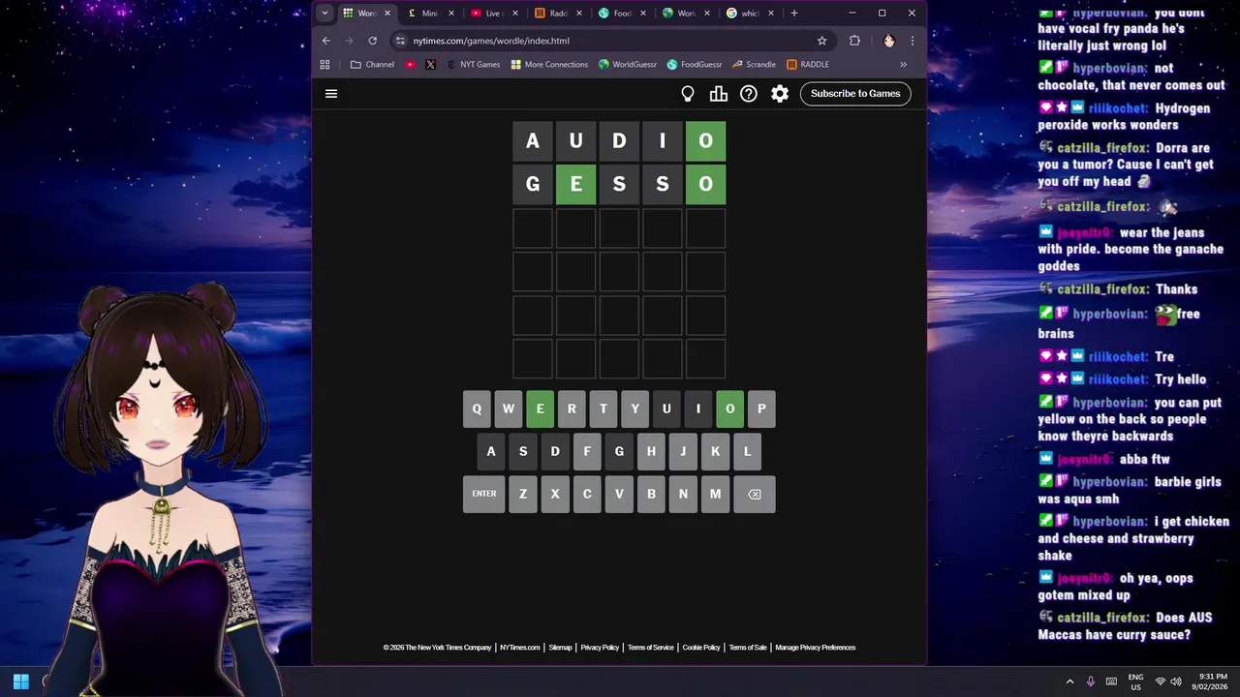Tap the W key on Wordle keyboard

click(x=508, y=409)
